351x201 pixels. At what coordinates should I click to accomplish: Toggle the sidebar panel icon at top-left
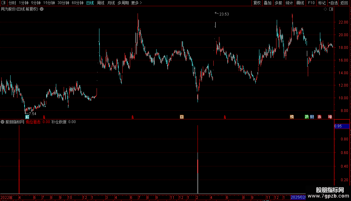point(3,3)
